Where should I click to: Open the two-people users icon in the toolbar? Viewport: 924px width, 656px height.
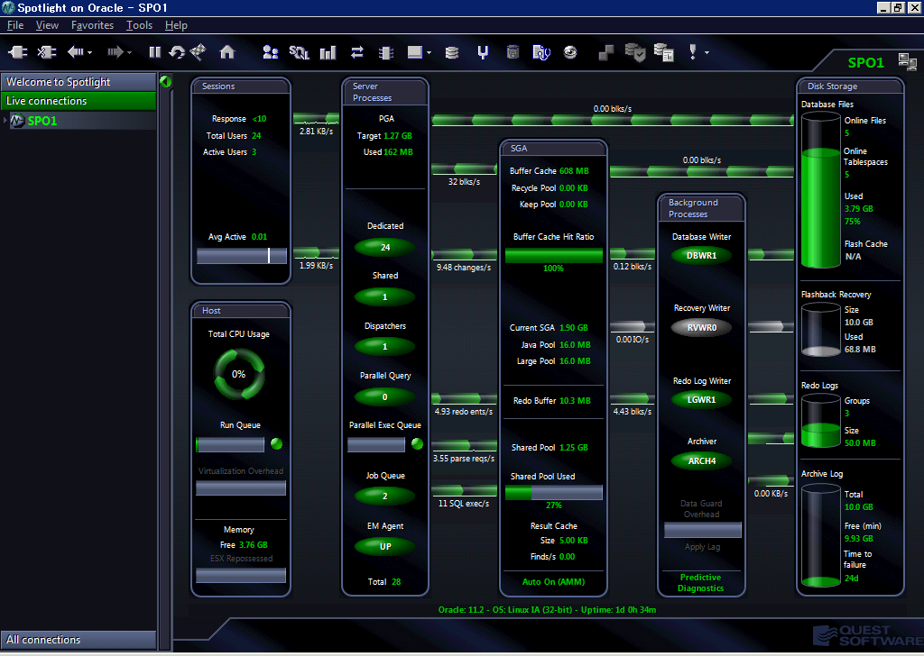[270, 52]
